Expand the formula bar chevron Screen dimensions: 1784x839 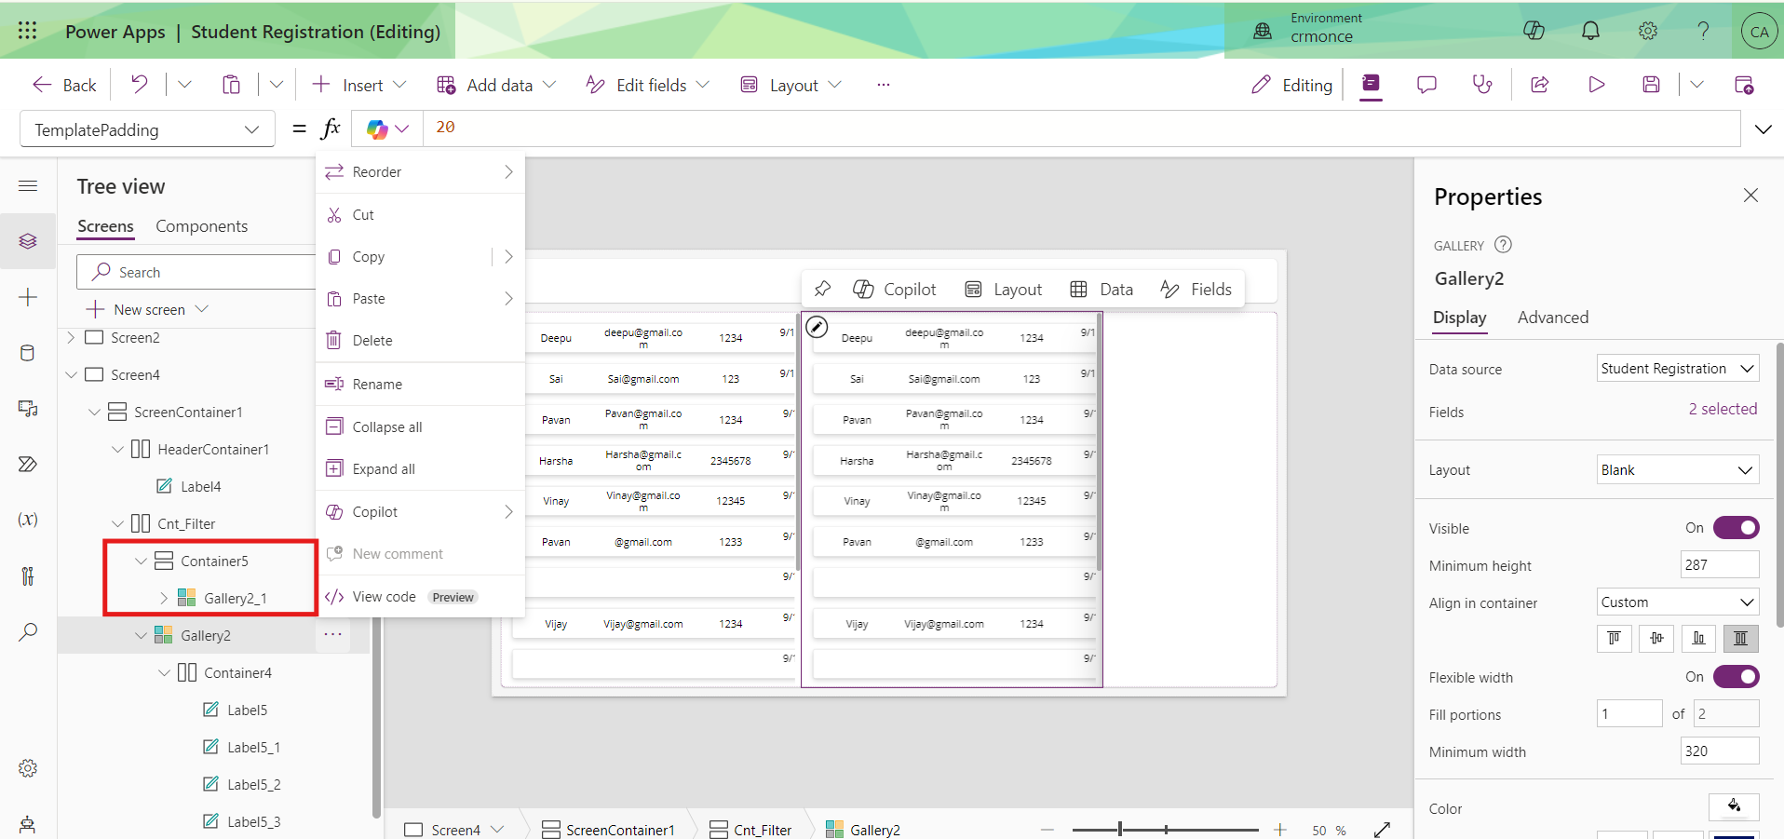[1763, 129]
